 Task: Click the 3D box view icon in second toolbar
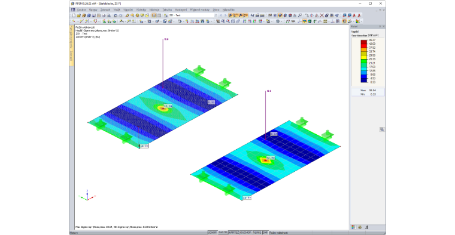pyautogui.click(x=238, y=21)
